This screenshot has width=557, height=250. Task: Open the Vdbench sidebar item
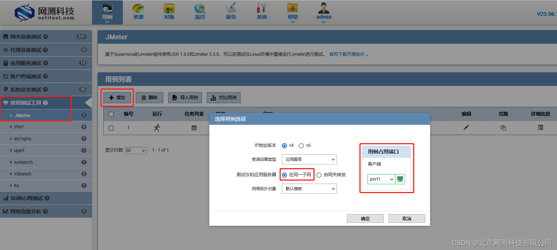point(46,174)
